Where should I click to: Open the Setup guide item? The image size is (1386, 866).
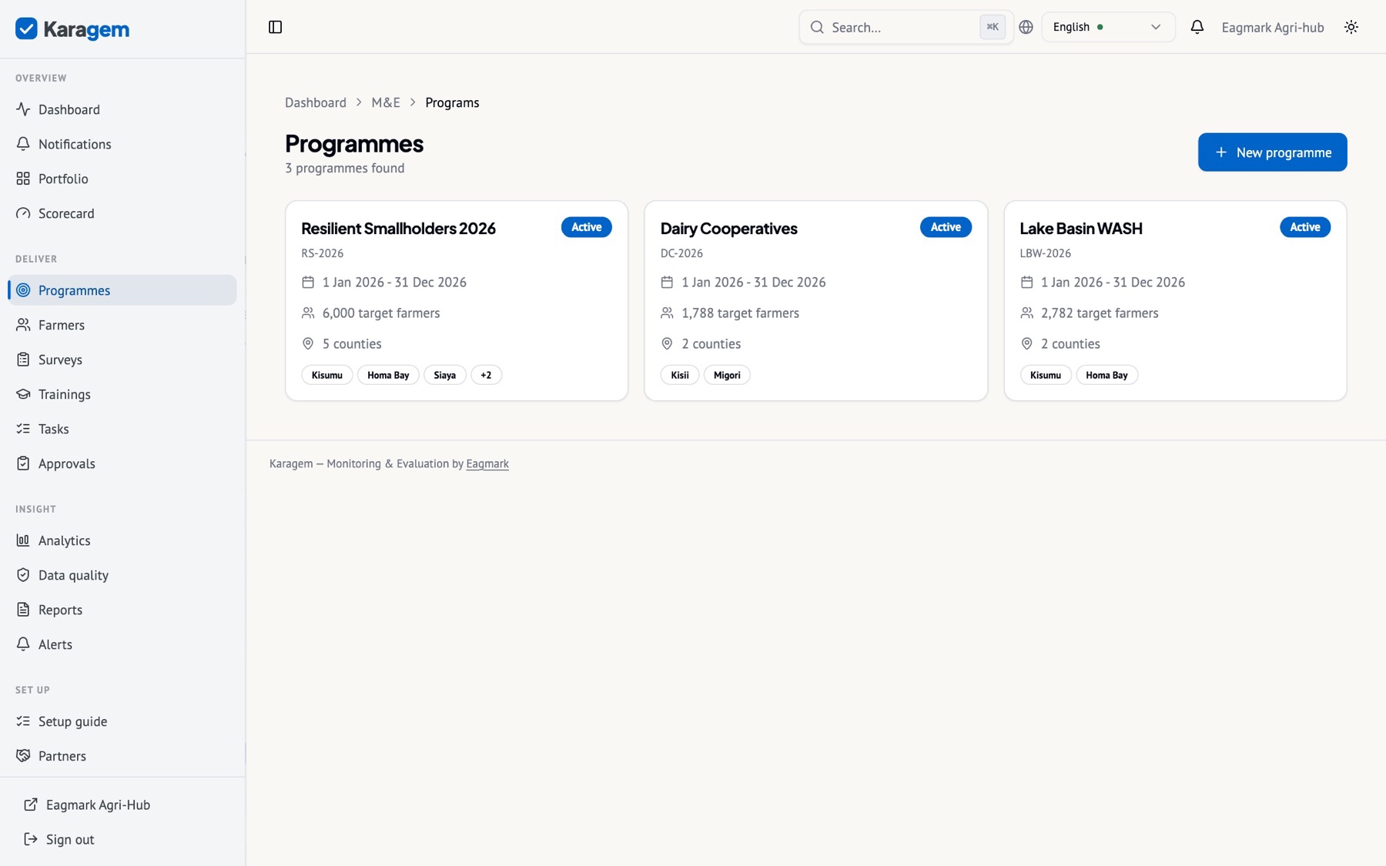[x=122, y=721]
